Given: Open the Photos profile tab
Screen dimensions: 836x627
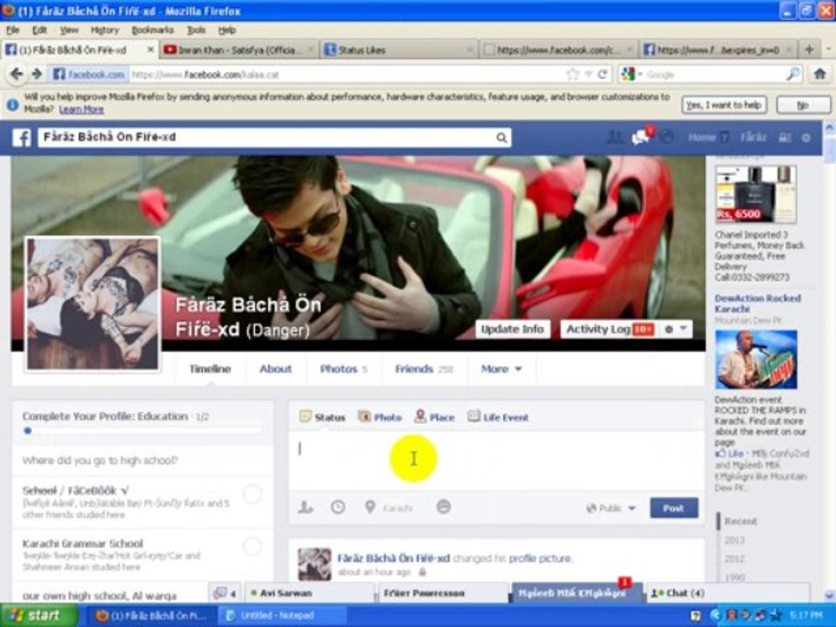Looking at the screenshot, I should coord(344,369).
